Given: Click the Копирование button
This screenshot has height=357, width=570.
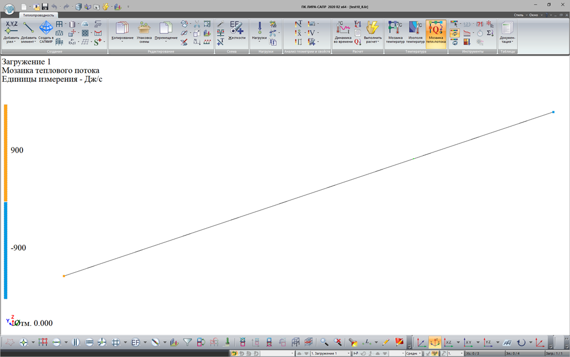Looking at the screenshot, I should coord(122,32).
